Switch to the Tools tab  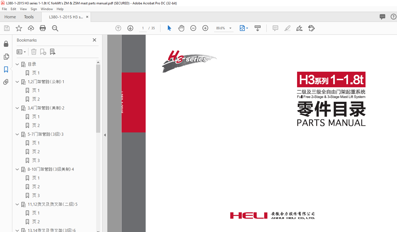29,17
